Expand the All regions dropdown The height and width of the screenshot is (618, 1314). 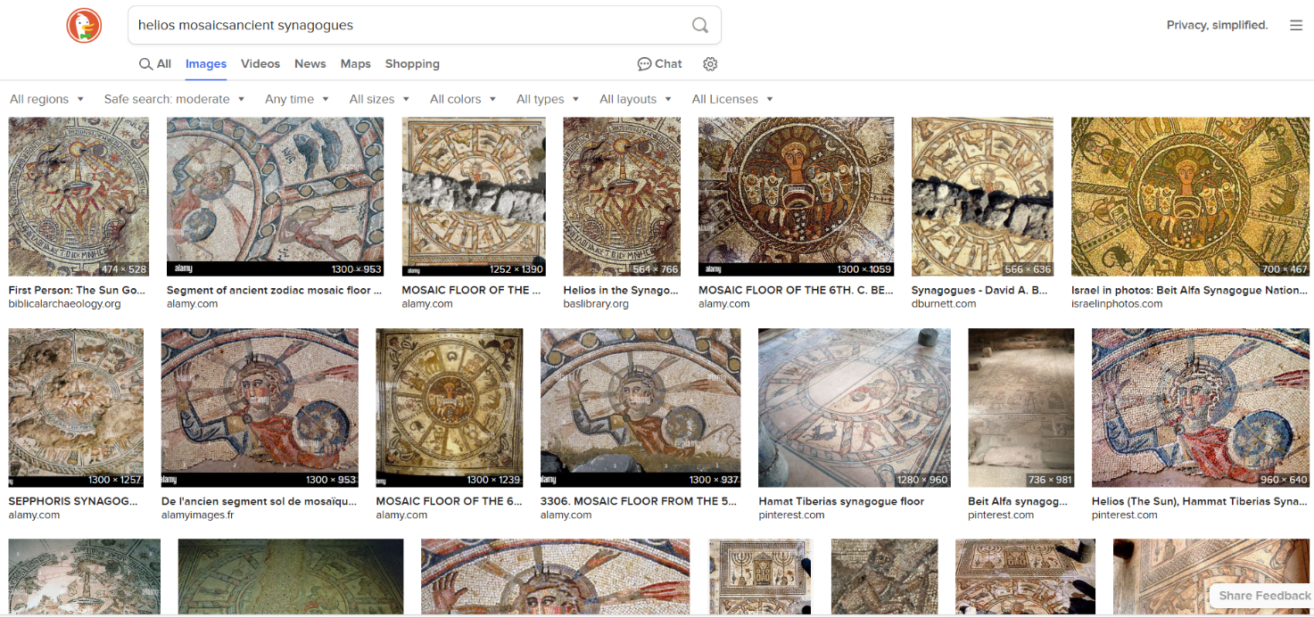coord(47,99)
